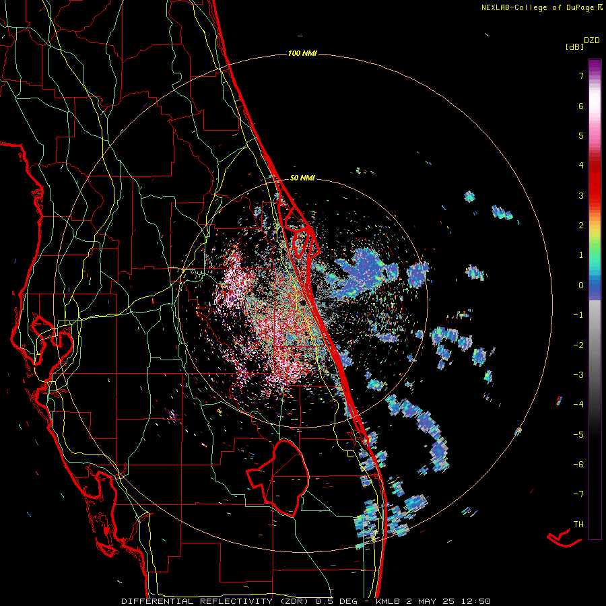606x606 pixels.
Task: Click the DZD legend title
Action: [592, 40]
